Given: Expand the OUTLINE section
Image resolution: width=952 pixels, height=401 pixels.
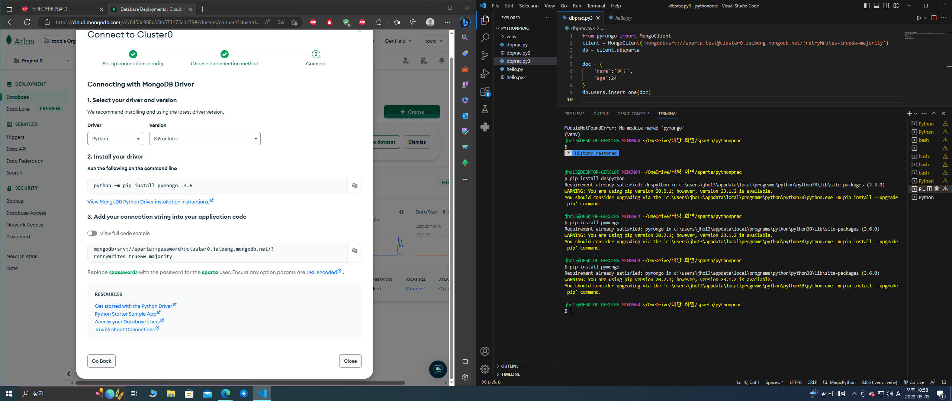Looking at the screenshot, I should click(525, 366).
